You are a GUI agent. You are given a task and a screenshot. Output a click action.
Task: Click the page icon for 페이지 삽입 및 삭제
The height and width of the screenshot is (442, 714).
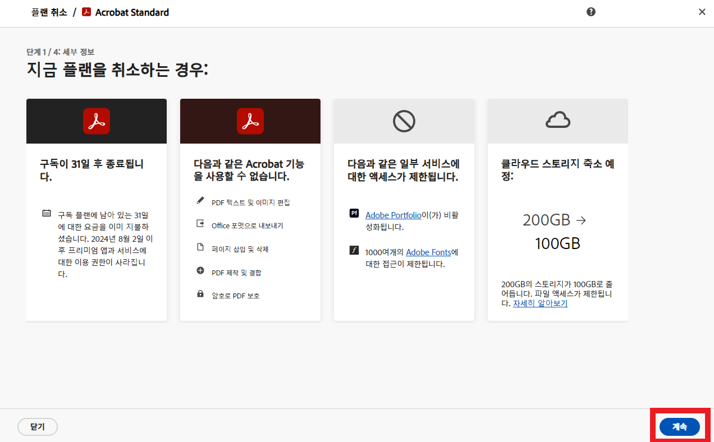[200, 247]
